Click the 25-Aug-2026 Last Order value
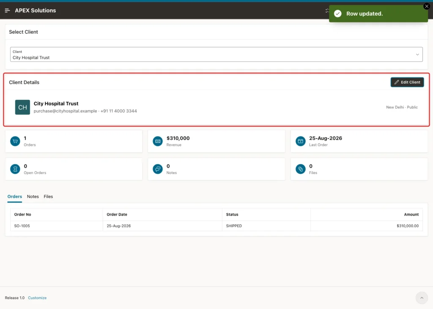This screenshot has width=433, height=309. (326, 138)
